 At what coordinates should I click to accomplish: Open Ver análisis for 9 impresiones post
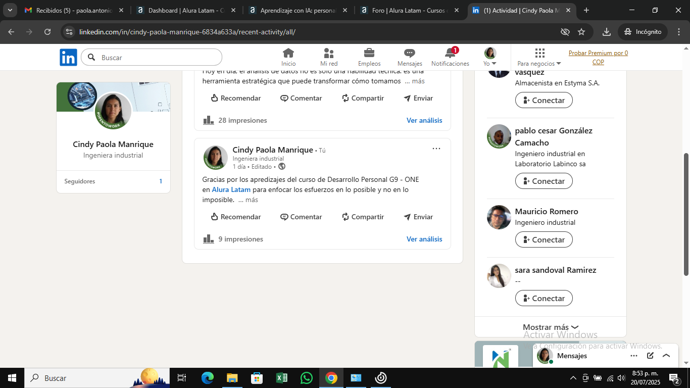(424, 239)
